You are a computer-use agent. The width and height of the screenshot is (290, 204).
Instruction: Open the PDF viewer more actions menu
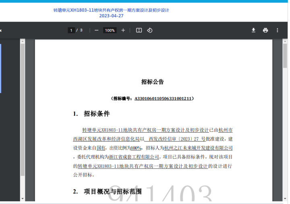pos(277,30)
